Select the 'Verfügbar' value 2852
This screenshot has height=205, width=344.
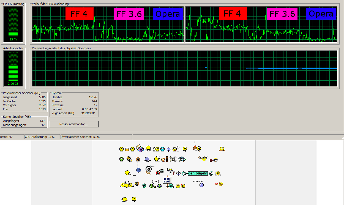tap(42, 105)
